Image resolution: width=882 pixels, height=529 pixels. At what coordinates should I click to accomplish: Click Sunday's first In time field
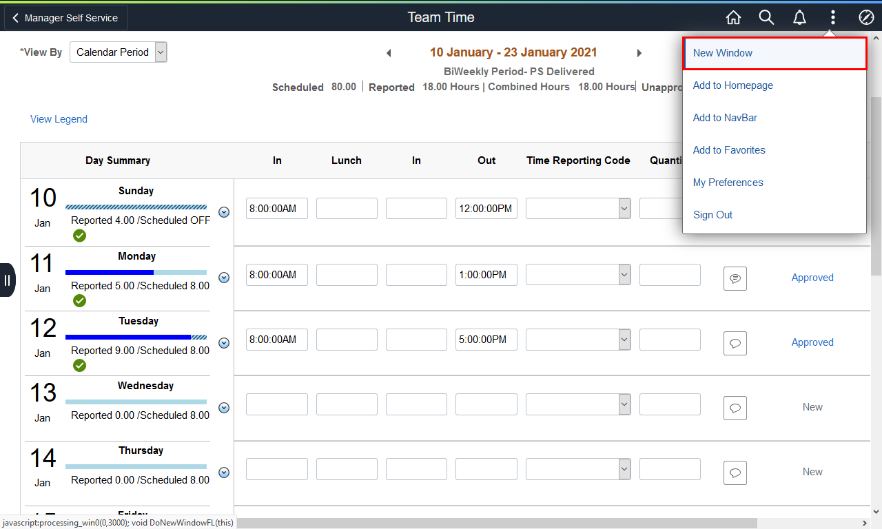click(x=277, y=209)
